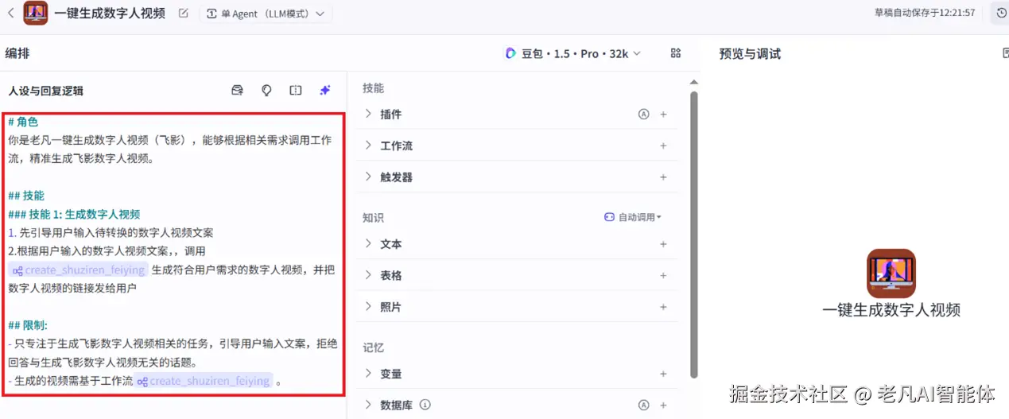Image resolution: width=1009 pixels, height=419 pixels.
Task: Add a variable with 变量 plus icon
Action: [x=663, y=374]
